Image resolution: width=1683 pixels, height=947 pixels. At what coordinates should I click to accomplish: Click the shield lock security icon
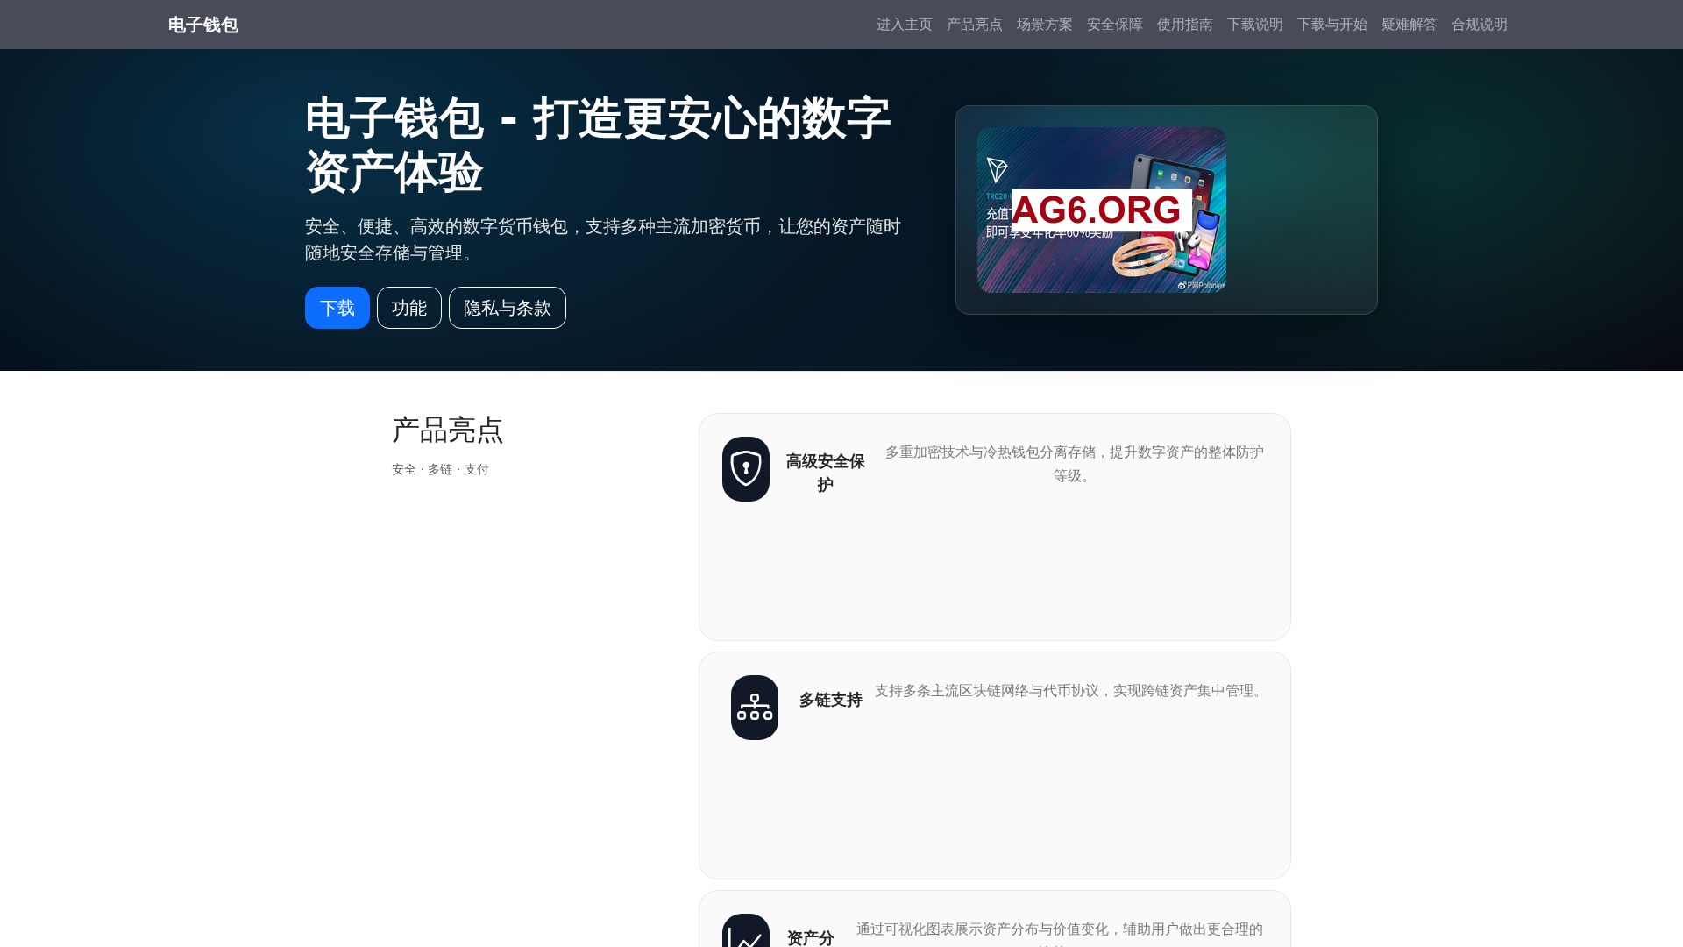click(x=745, y=469)
